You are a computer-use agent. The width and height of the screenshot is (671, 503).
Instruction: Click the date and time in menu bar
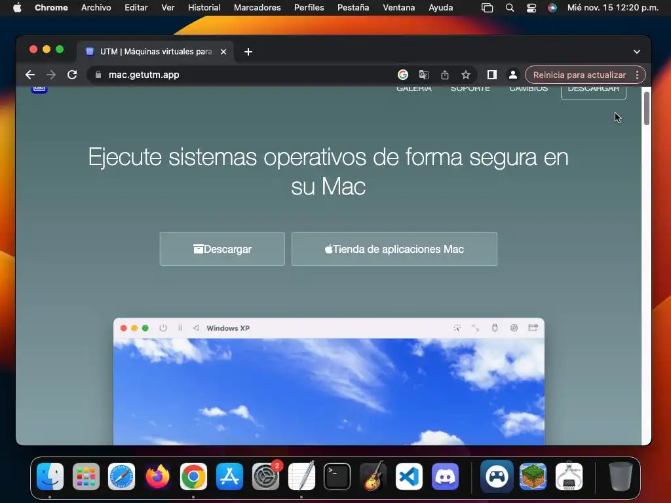(x=613, y=7)
